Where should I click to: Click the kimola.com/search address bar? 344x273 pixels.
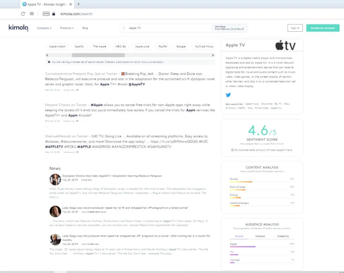click(x=76, y=14)
